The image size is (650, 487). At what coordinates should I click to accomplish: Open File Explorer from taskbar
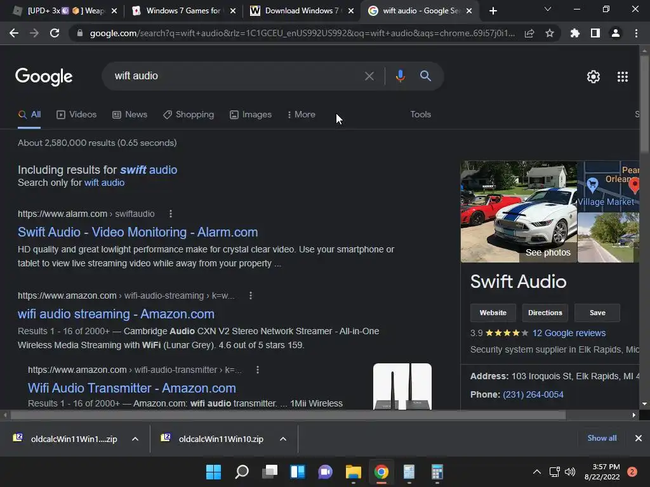click(x=353, y=472)
